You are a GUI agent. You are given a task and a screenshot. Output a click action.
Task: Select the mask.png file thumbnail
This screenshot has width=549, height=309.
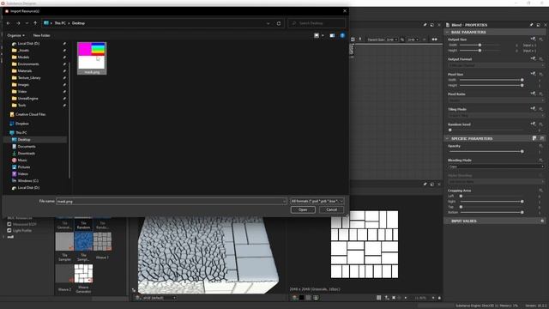tap(92, 58)
